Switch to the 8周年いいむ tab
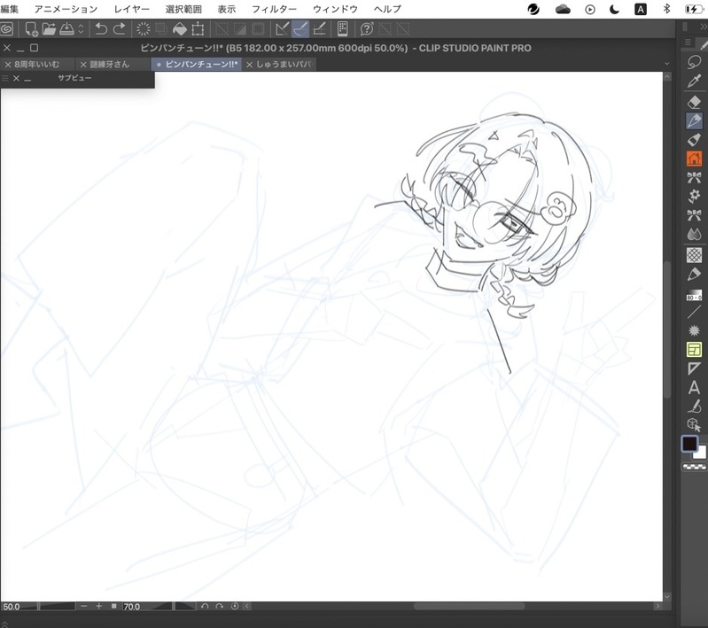708x628 pixels. click(x=36, y=65)
